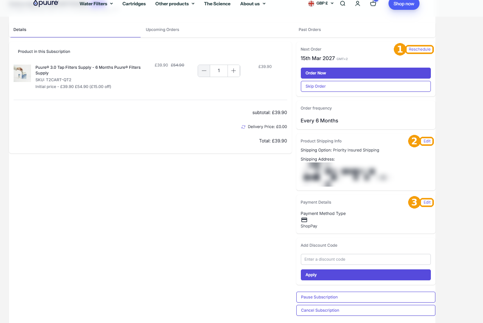Viewport: 483px width, 323px height.
Task: Click the Shop now button
Action: pos(404,4)
